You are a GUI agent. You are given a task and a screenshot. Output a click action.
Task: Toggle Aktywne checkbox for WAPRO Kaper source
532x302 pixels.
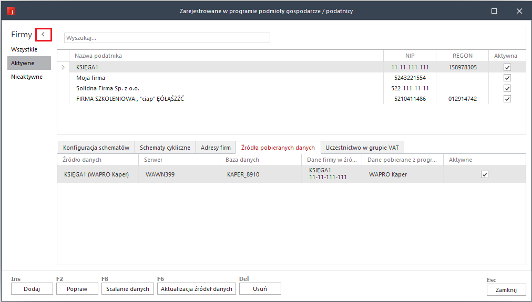(x=484, y=174)
